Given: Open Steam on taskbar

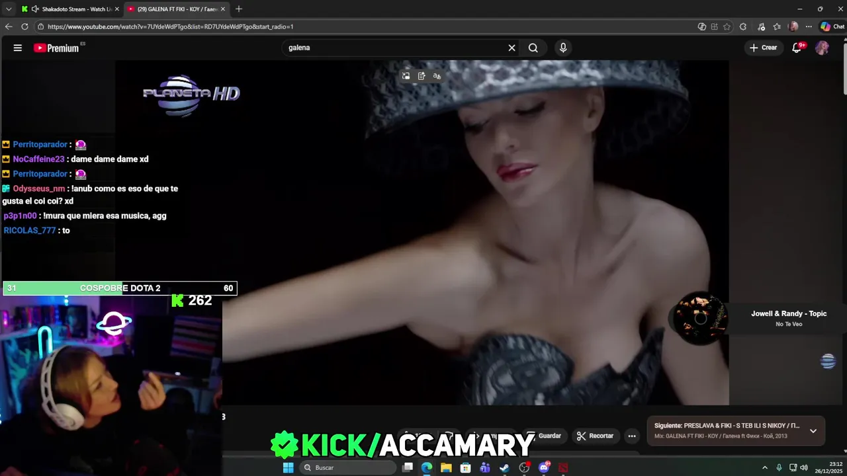Looking at the screenshot, I should click(504, 467).
